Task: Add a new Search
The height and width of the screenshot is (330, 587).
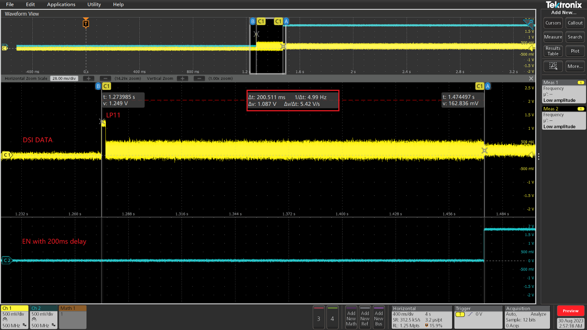Action: pos(575,37)
